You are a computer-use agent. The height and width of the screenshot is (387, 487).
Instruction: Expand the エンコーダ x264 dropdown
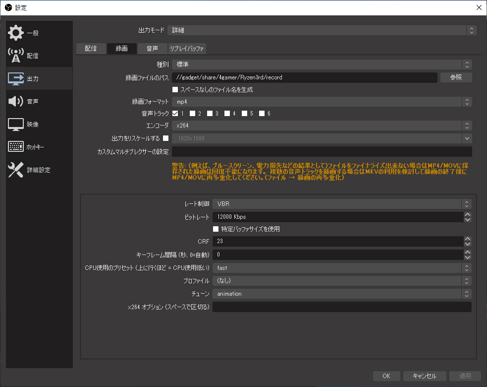(322, 126)
